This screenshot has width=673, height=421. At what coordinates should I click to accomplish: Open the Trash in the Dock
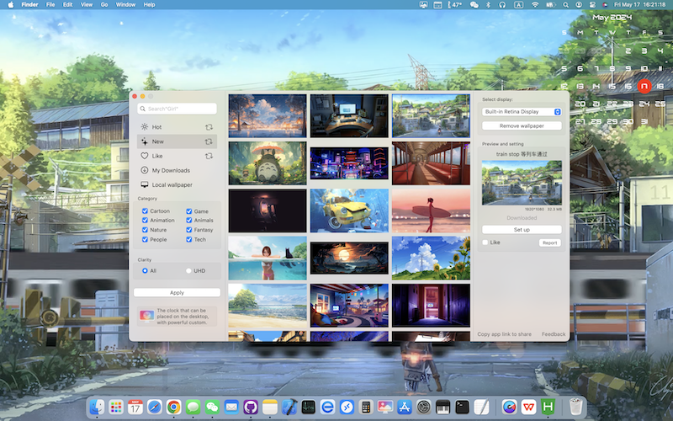[x=575, y=407]
